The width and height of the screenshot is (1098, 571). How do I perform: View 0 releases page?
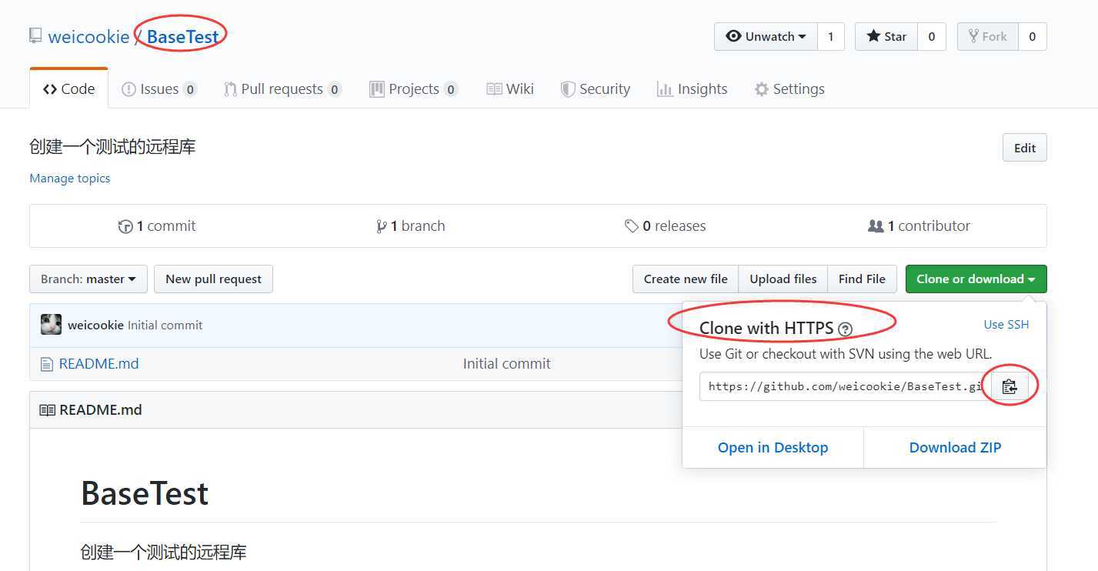tap(666, 226)
